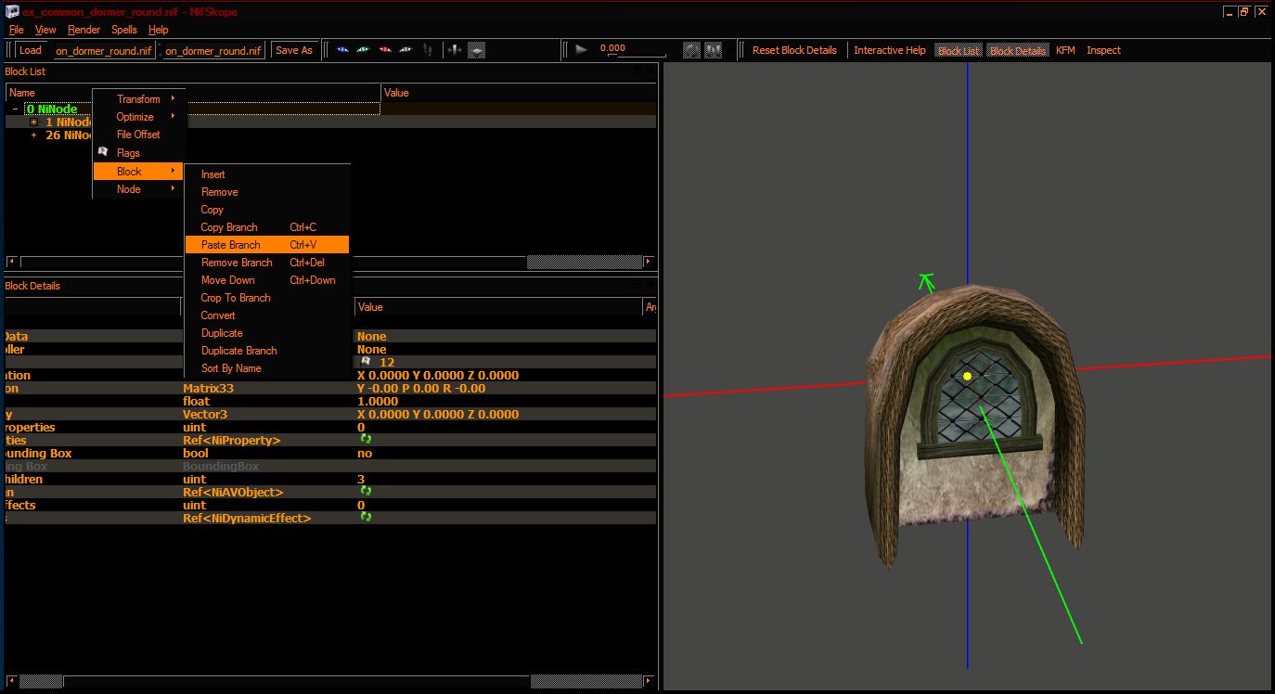Switch to Side view red eye icon
This screenshot has width=1275, height=694.
pyautogui.click(x=385, y=50)
